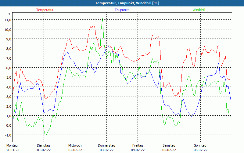Click the '06.02.22' date label
The height and width of the screenshot is (153, 244).
pos(201,150)
